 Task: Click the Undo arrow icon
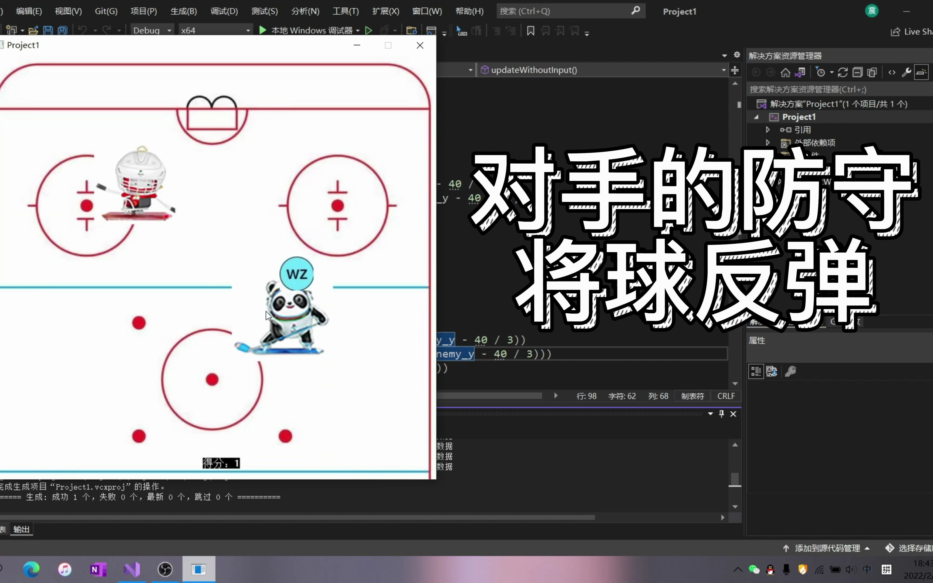(83, 30)
